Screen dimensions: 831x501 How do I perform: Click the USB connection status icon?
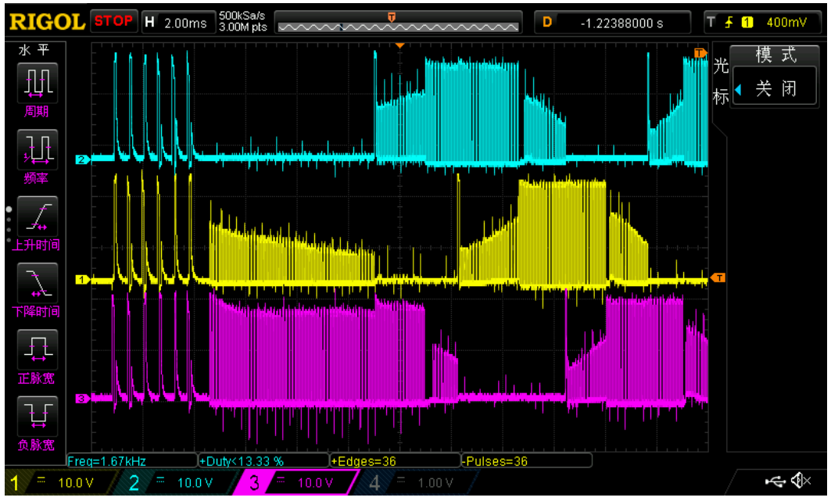(775, 481)
